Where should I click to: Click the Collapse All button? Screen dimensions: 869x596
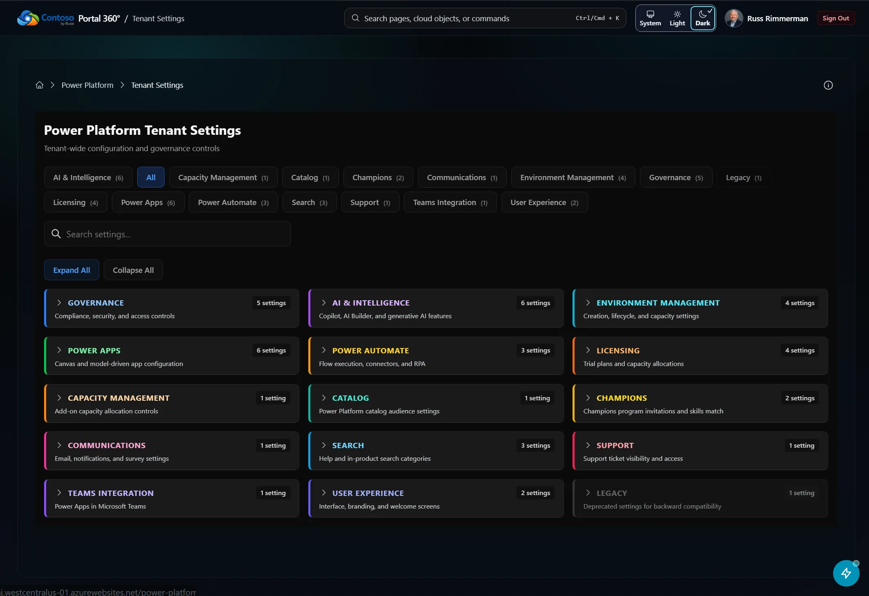pos(133,270)
